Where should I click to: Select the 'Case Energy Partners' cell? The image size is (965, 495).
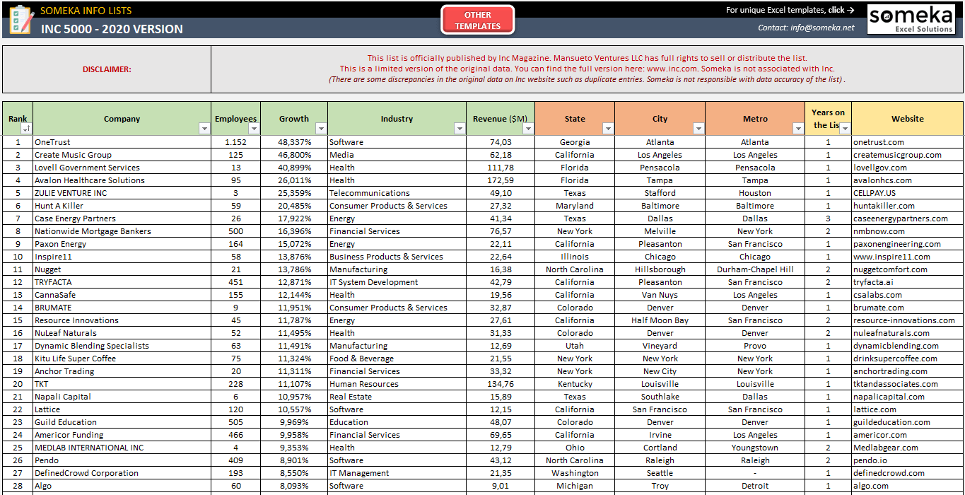pos(122,219)
